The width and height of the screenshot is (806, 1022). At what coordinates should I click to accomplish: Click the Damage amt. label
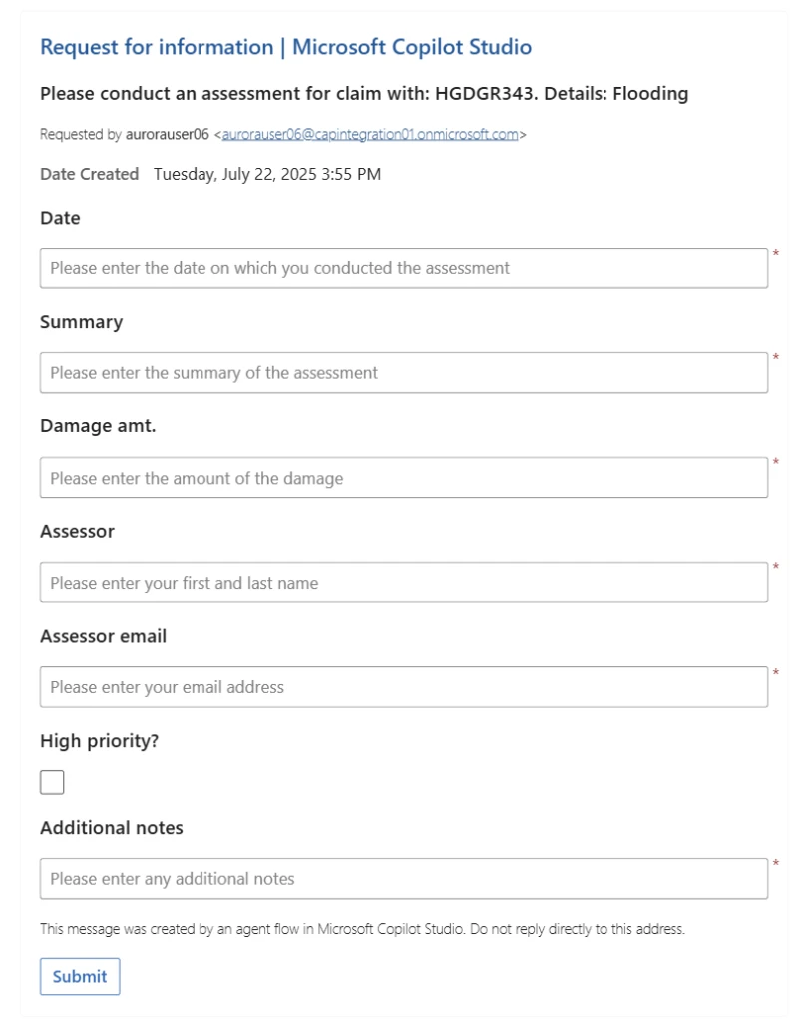(x=98, y=425)
